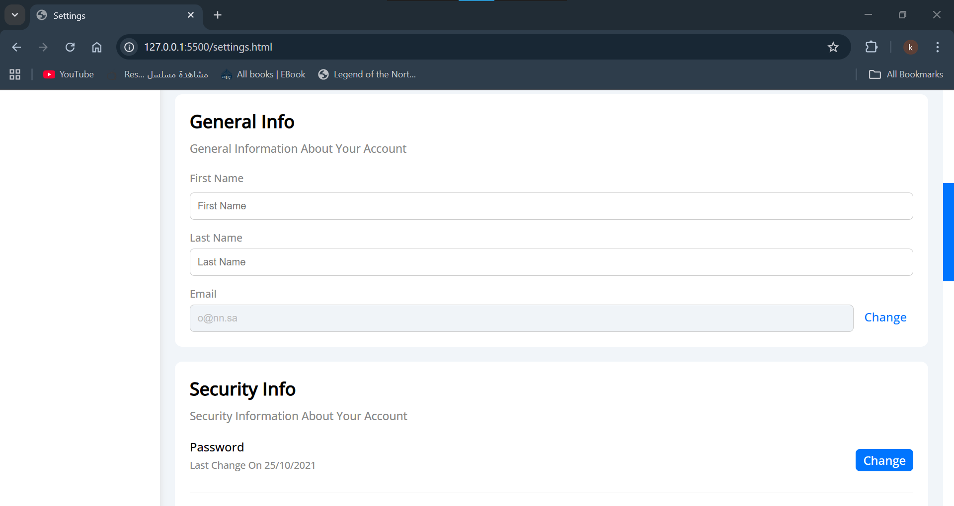Screen dimensions: 954x506
Task: Open the profile avatar 'k'
Action: tap(910, 47)
